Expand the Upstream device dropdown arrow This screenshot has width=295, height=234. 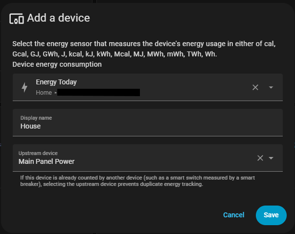tap(271, 158)
